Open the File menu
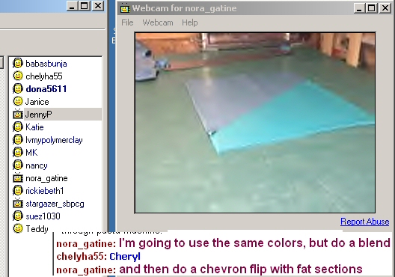 coord(127,22)
